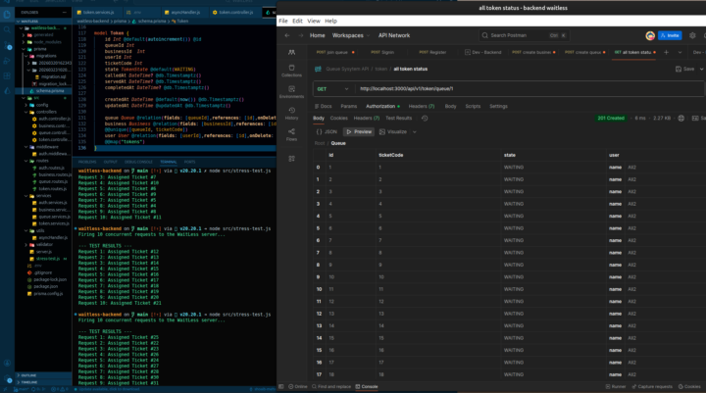706x393 pixels.
Task: Open Run and Debug view in VS Code
Action: click(x=7, y=61)
